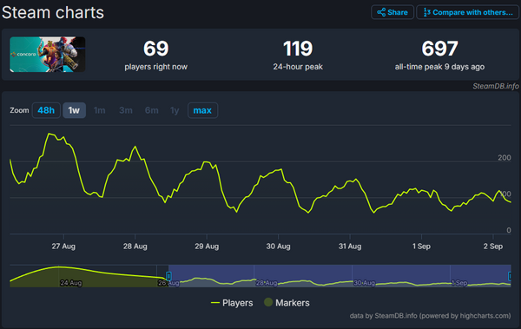The image size is (521, 329).
Task: Click the Steam charts heading
Action: (53, 13)
